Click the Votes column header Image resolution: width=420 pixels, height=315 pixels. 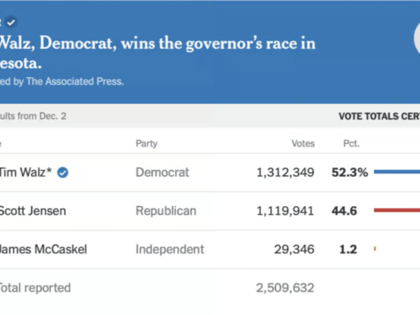(303, 144)
